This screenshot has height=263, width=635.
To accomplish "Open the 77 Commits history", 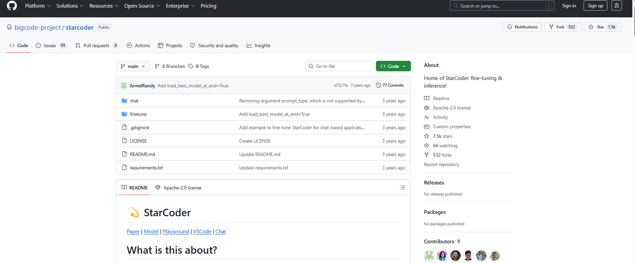I will point(390,85).
